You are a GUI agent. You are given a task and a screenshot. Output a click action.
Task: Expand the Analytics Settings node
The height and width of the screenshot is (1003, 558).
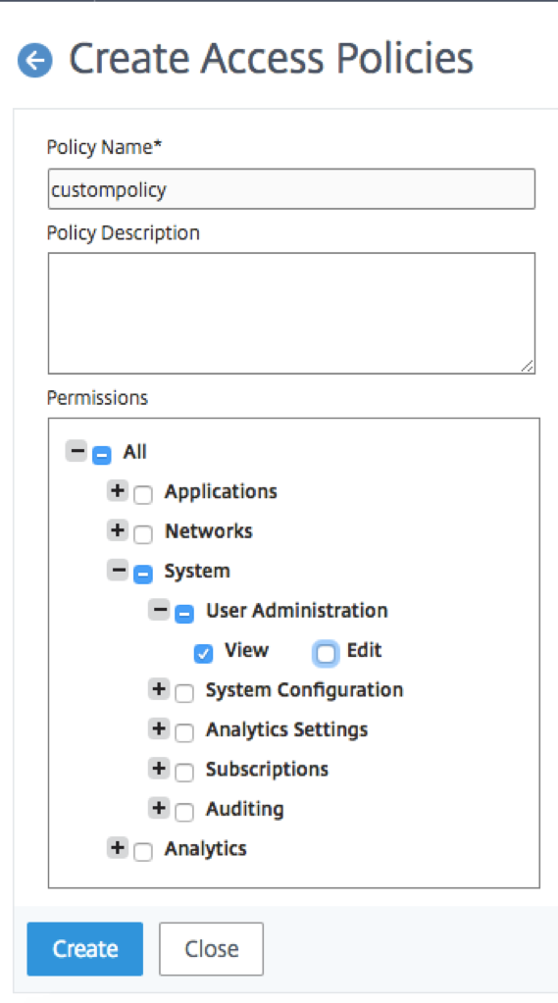pos(159,727)
